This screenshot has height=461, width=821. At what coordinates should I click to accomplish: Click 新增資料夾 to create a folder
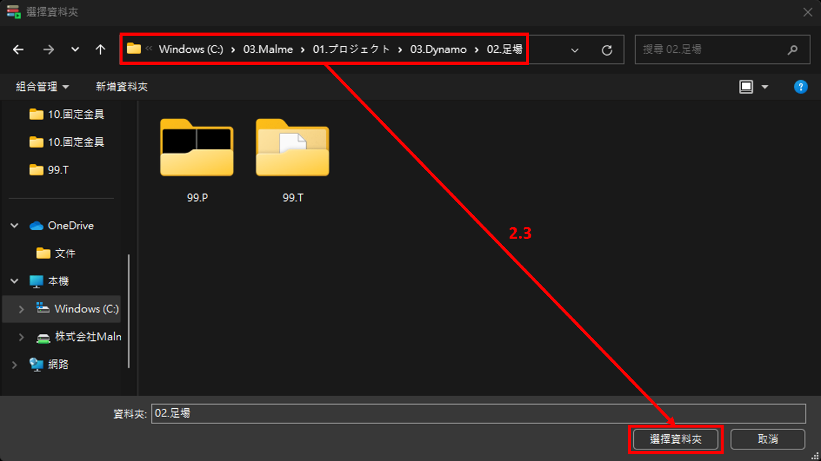coord(121,87)
